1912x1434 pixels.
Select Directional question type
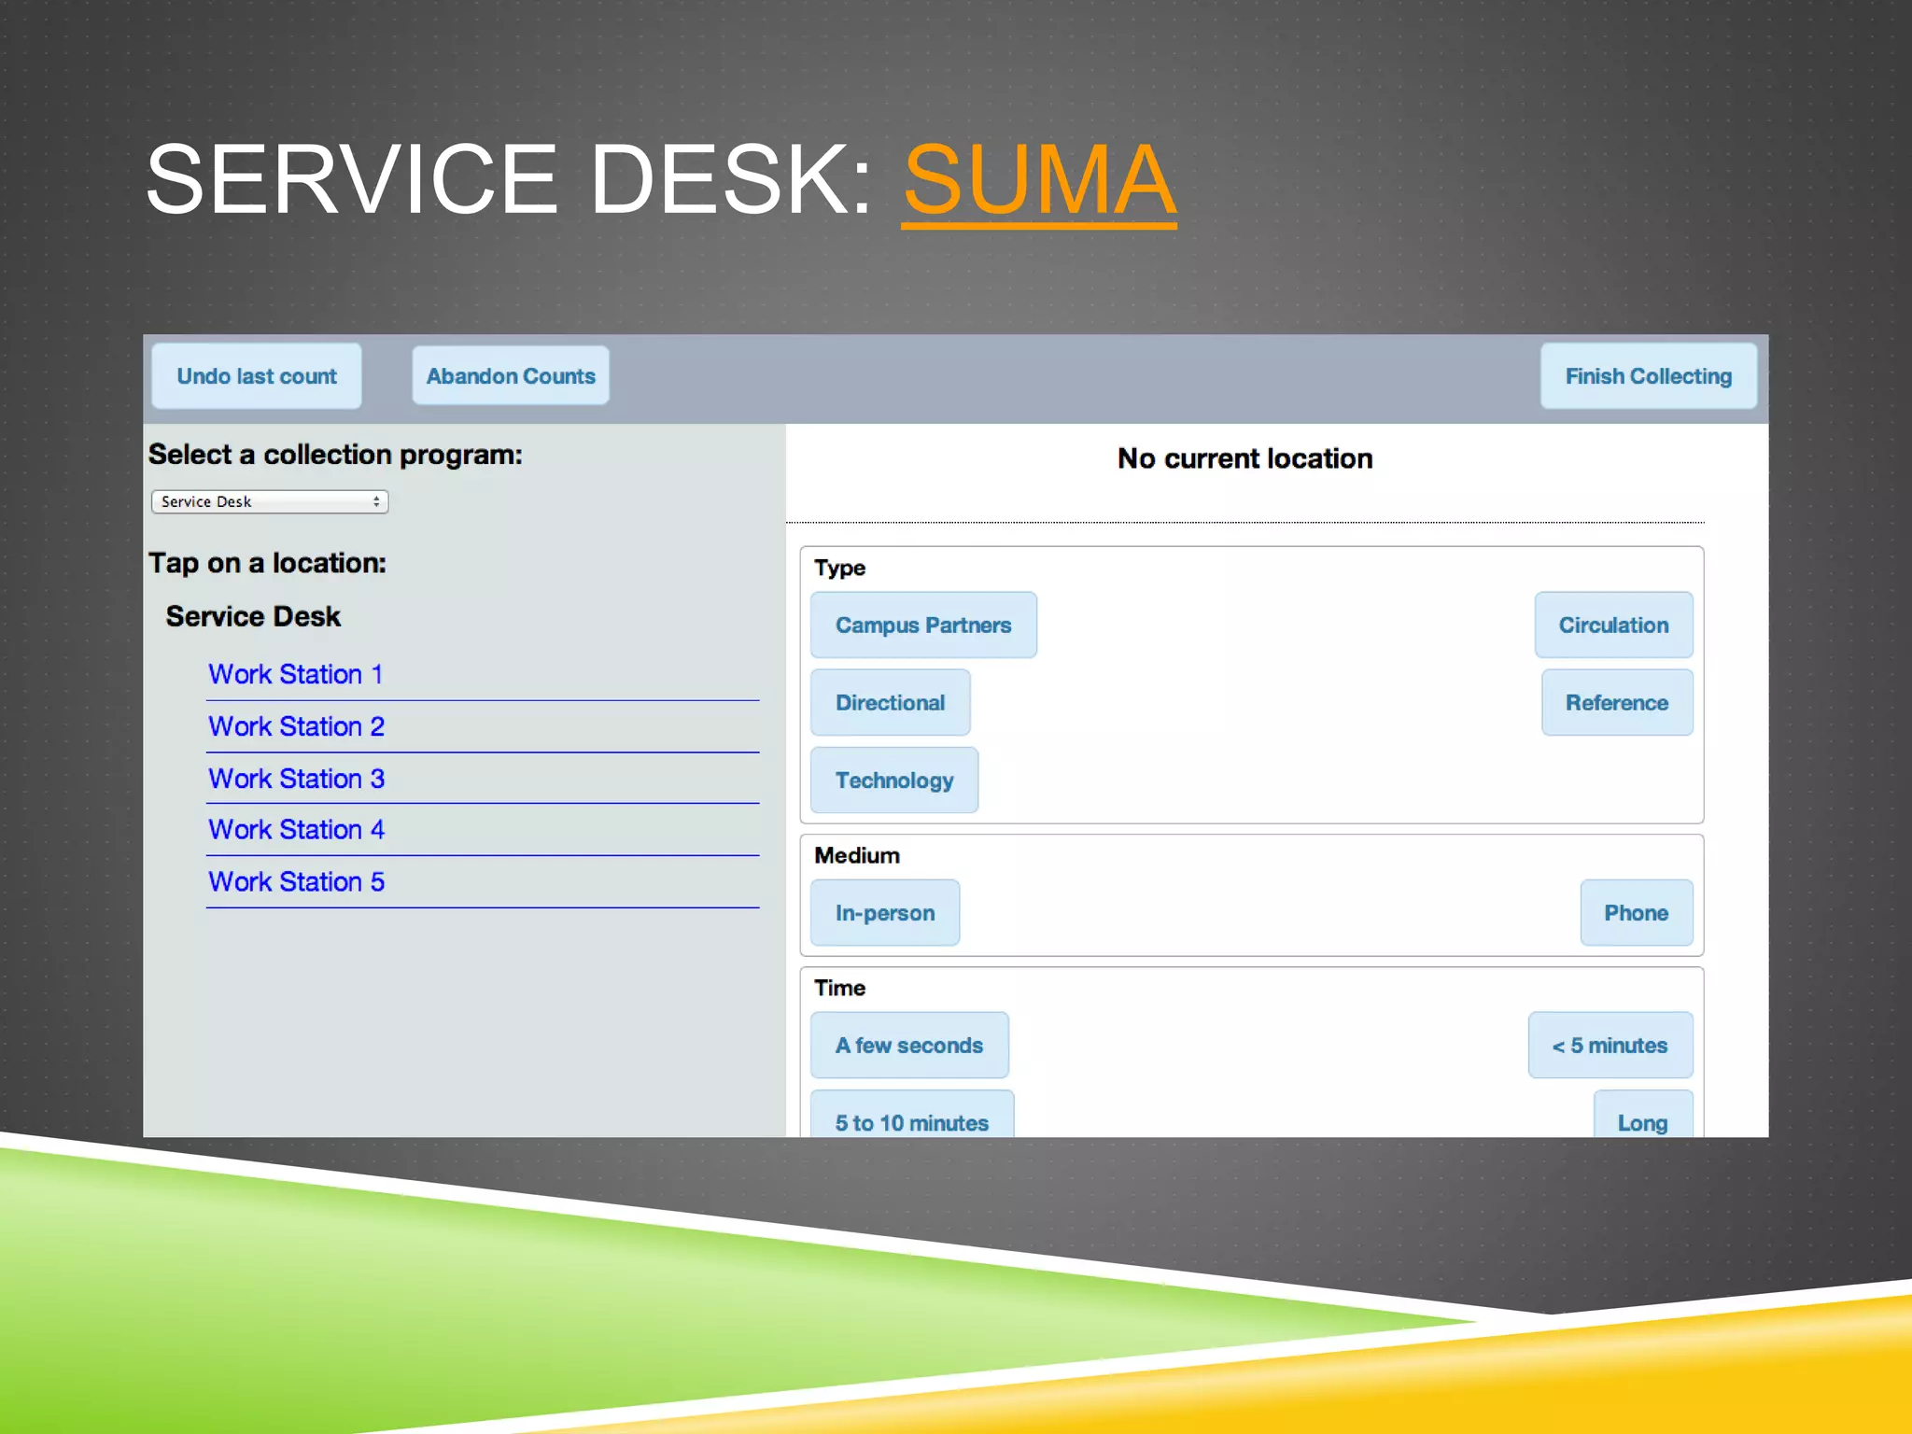(x=890, y=702)
